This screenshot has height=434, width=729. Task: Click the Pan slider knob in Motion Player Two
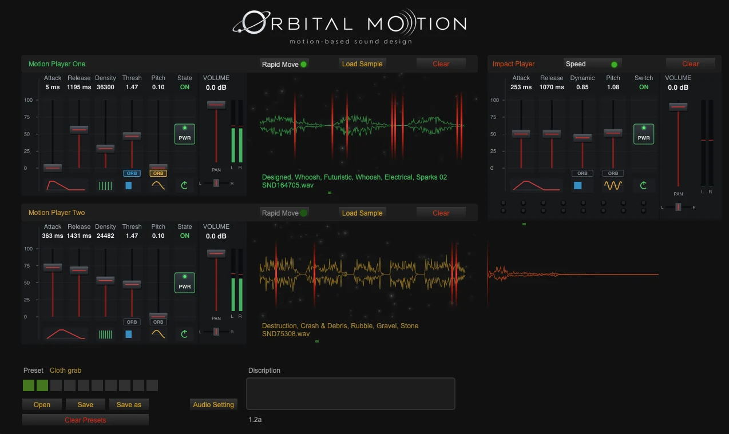(216, 332)
